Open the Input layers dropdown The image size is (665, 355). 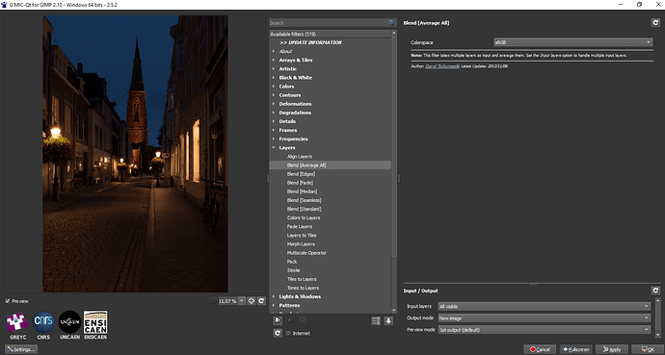pos(545,306)
